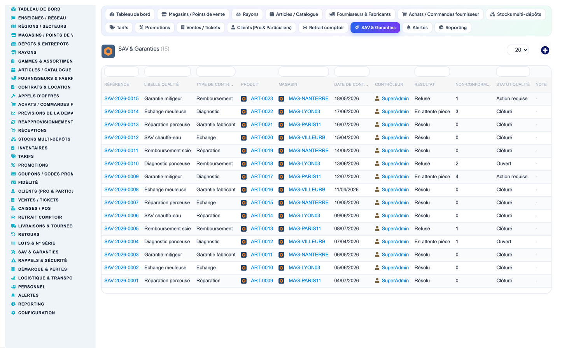Open record SAV-2026-0015

121,99
